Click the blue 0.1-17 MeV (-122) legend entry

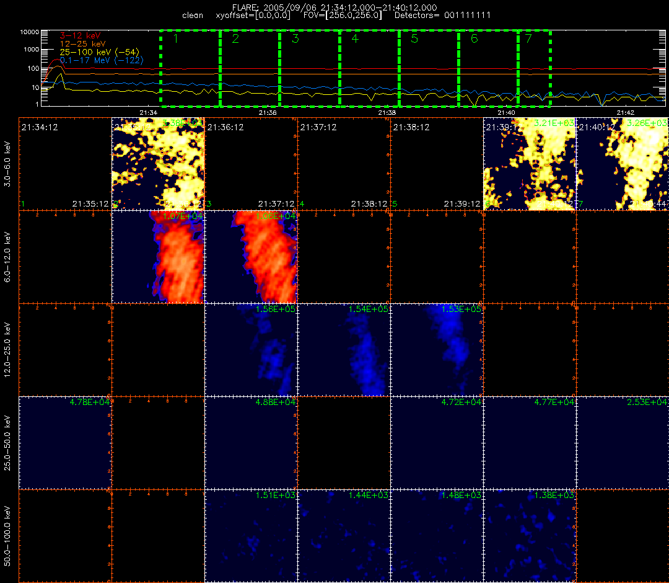click(x=102, y=60)
